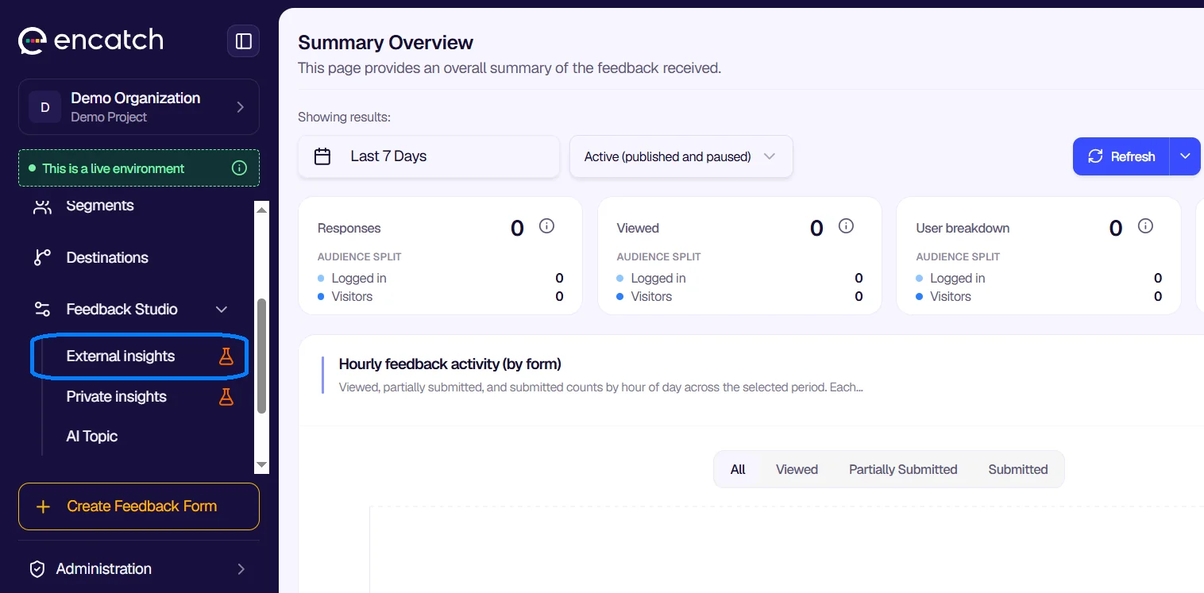Click the User breakdown info icon

point(1145,226)
